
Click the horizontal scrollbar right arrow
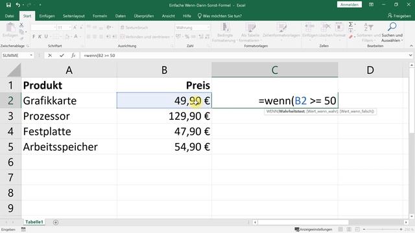tap(406, 223)
